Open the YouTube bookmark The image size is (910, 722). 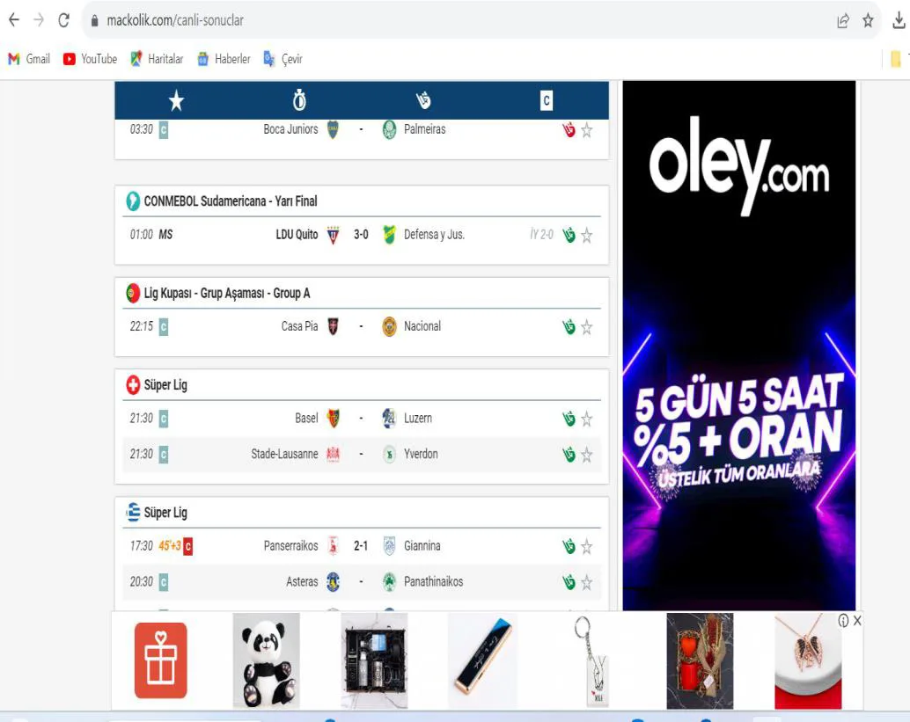[90, 59]
